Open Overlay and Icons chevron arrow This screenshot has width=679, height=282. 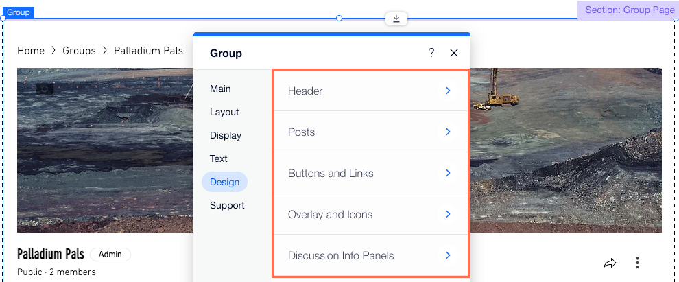[448, 214]
